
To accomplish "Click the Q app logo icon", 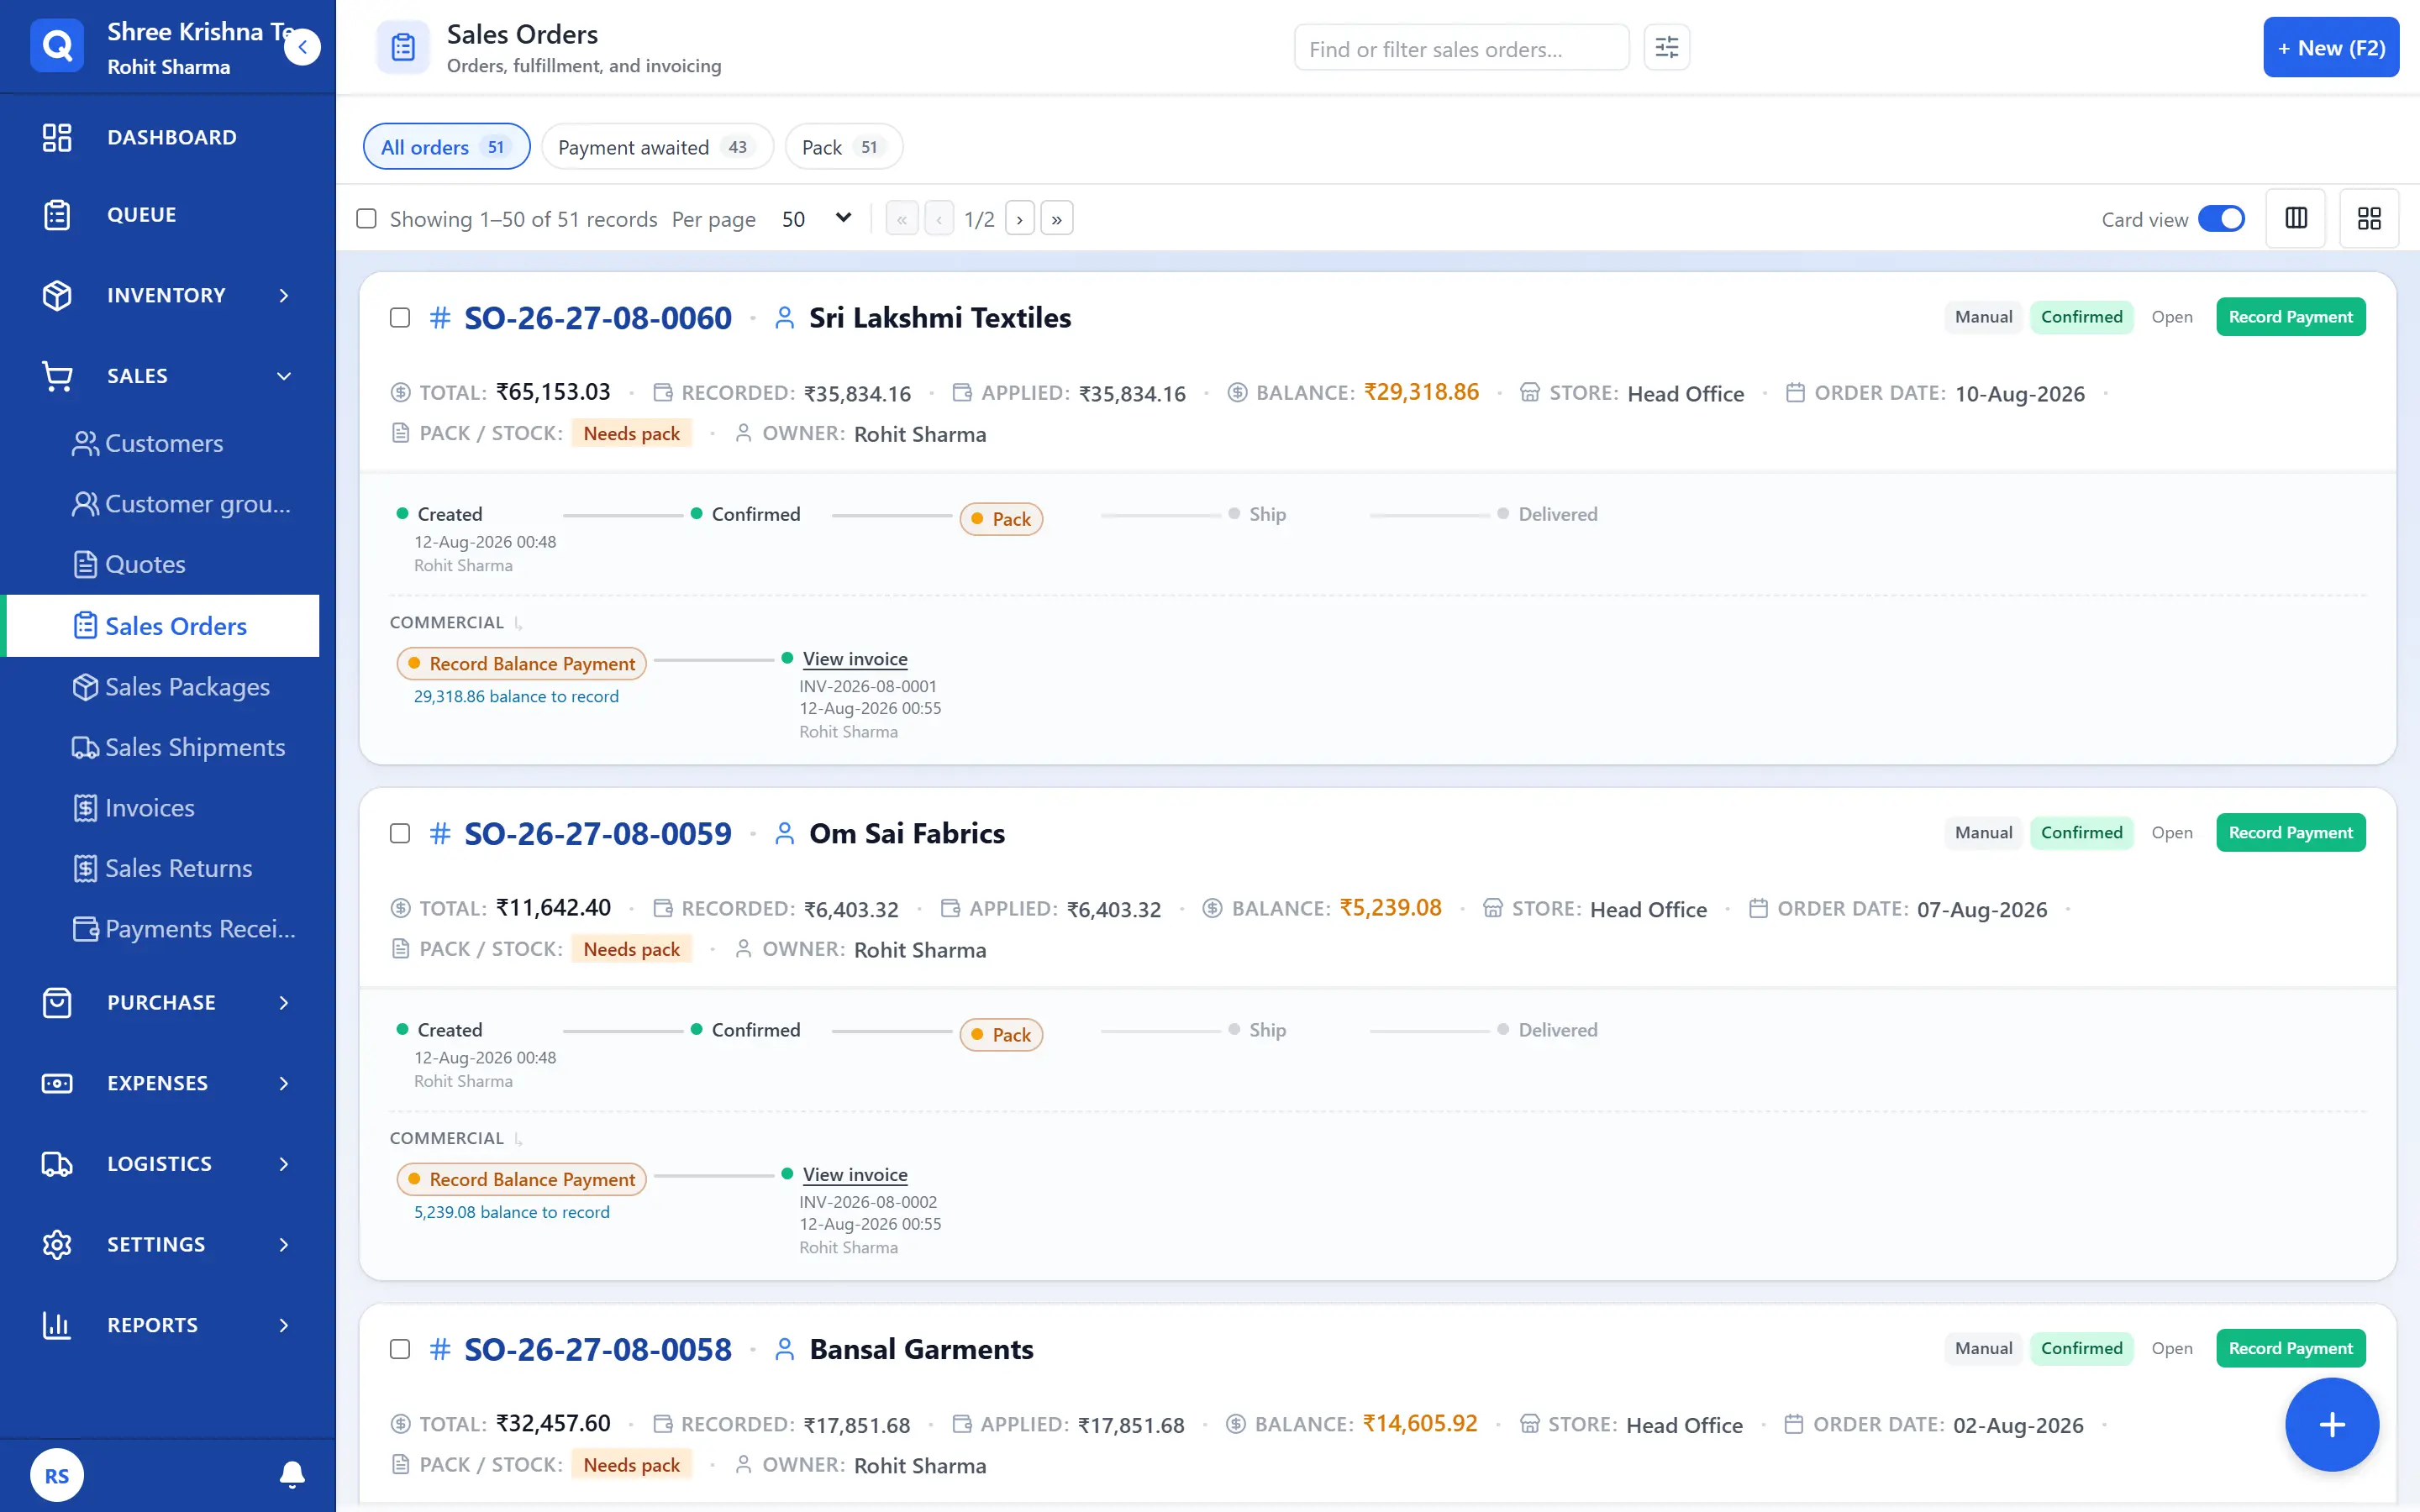I will (x=57, y=46).
